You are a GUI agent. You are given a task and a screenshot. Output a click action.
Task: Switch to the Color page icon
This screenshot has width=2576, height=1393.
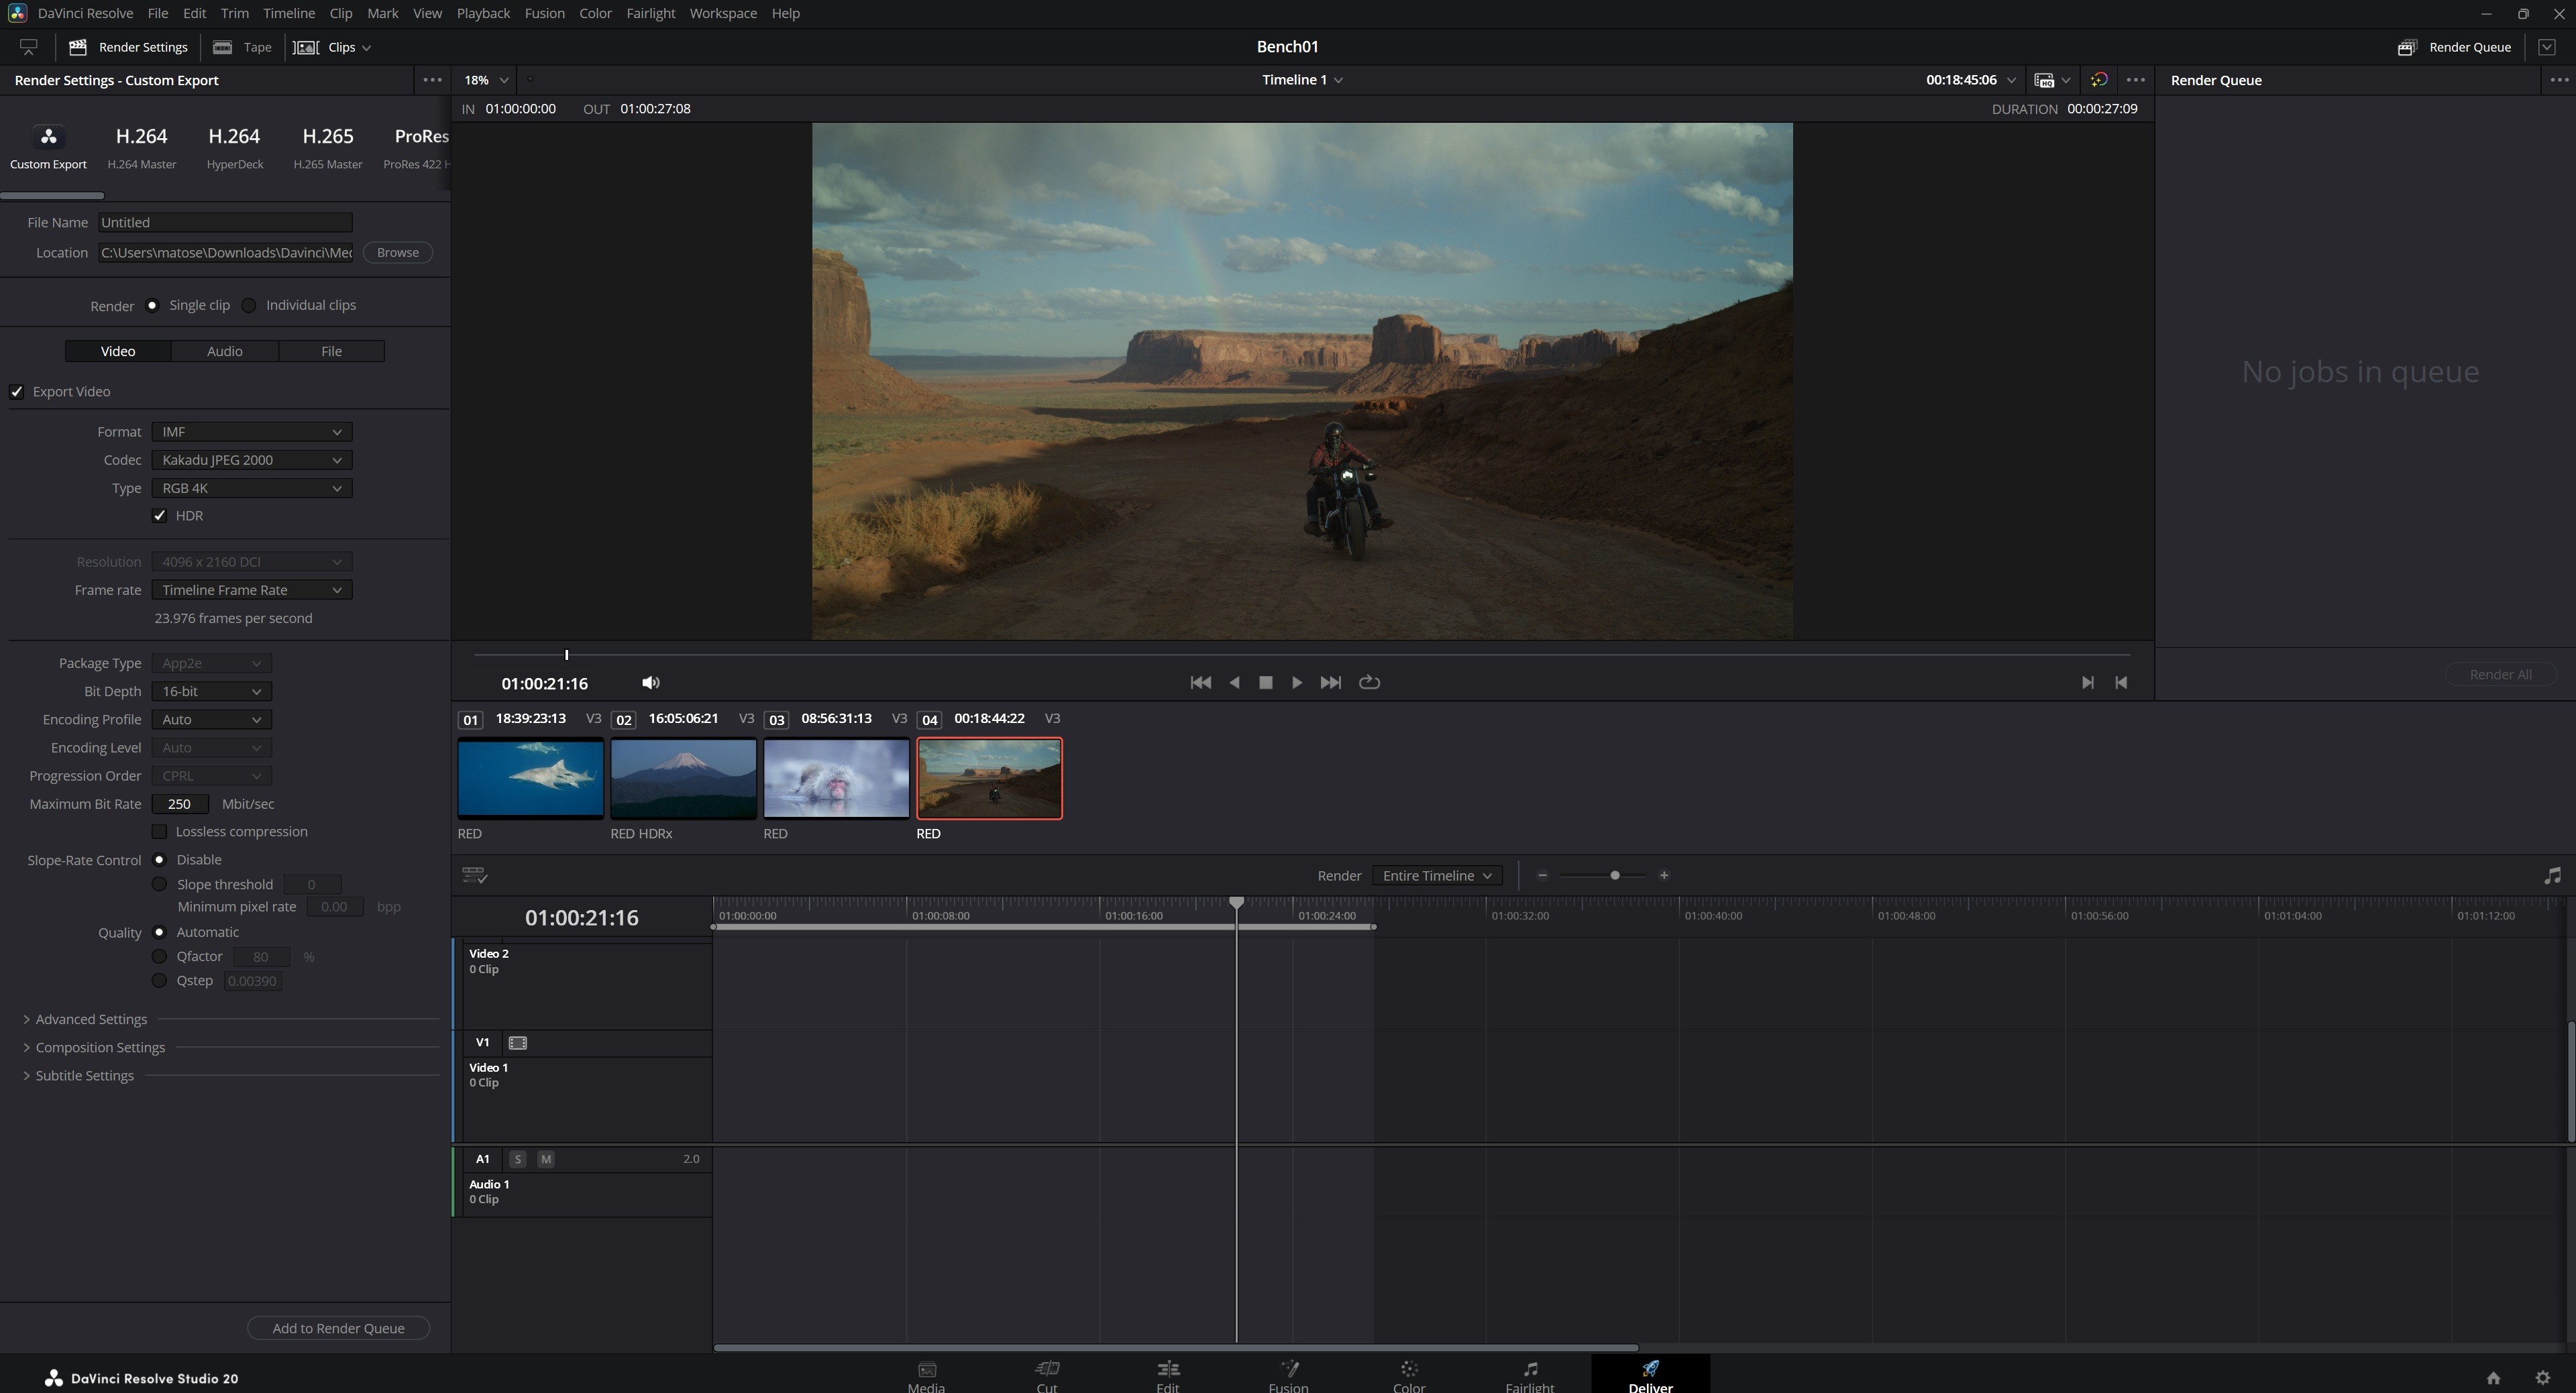(1408, 1369)
